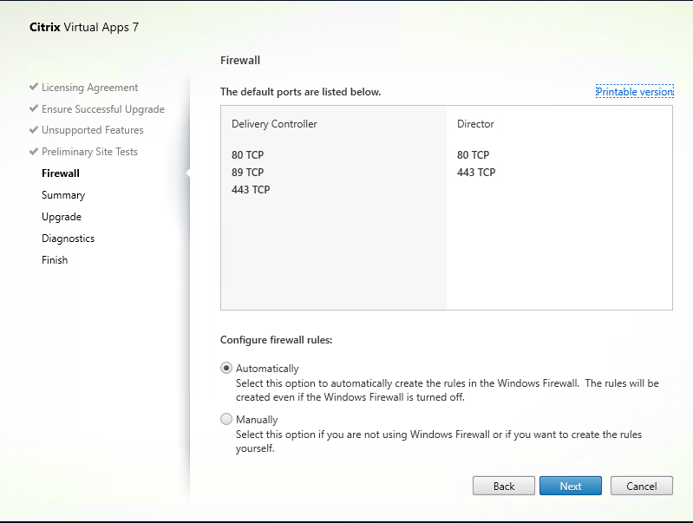The image size is (693, 523).
Task: Click the Director heading
Action: [475, 124]
